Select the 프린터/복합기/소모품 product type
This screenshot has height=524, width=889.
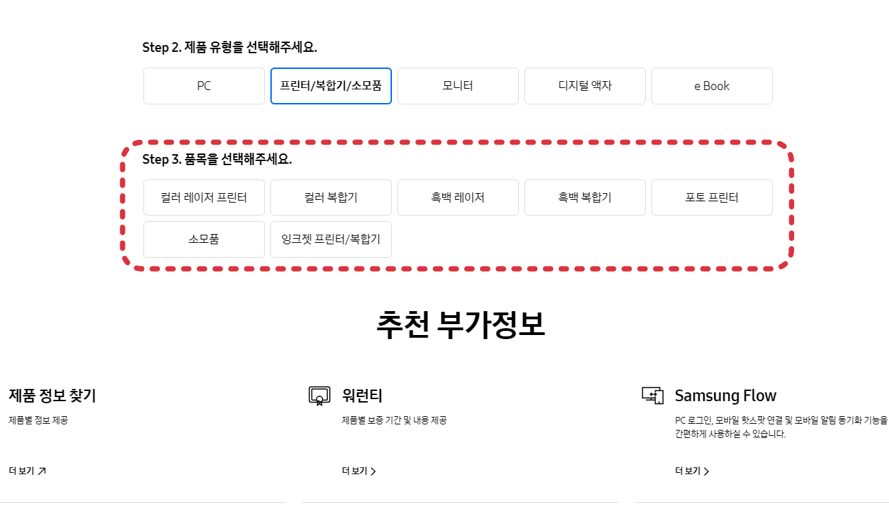(x=330, y=85)
